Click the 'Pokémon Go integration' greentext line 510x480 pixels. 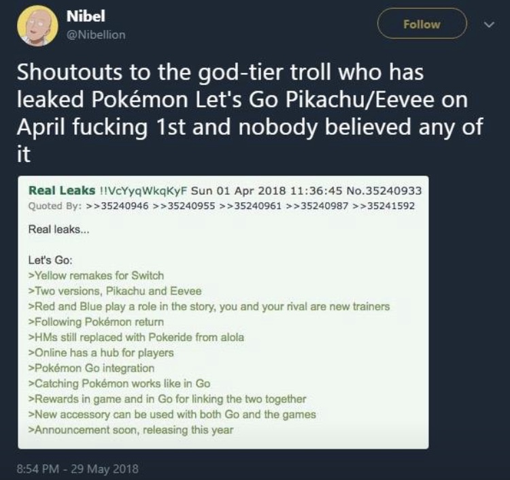tap(91, 368)
